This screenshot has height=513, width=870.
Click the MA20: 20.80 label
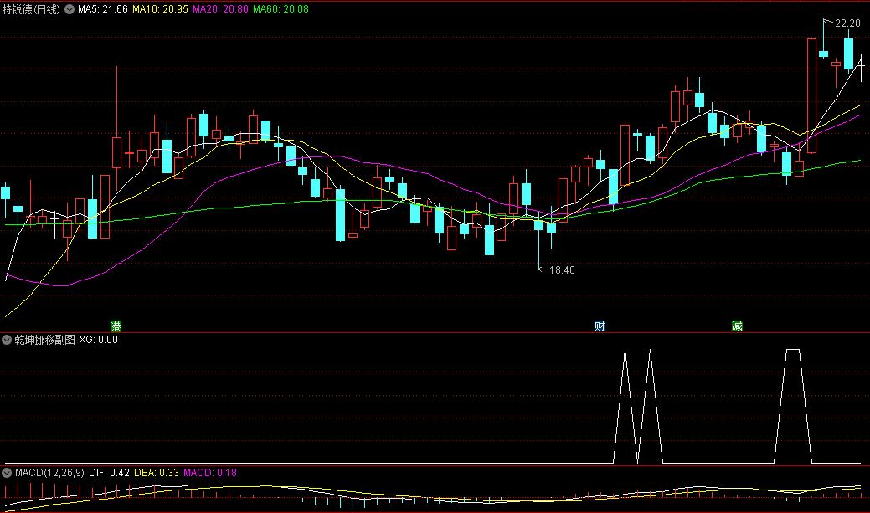pyautogui.click(x=220, y=9)
